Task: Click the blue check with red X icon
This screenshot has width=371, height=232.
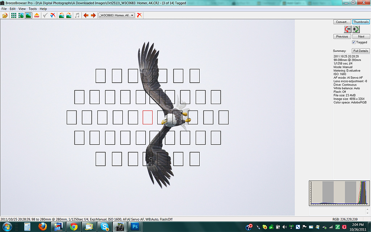Action: coord(53,15)
